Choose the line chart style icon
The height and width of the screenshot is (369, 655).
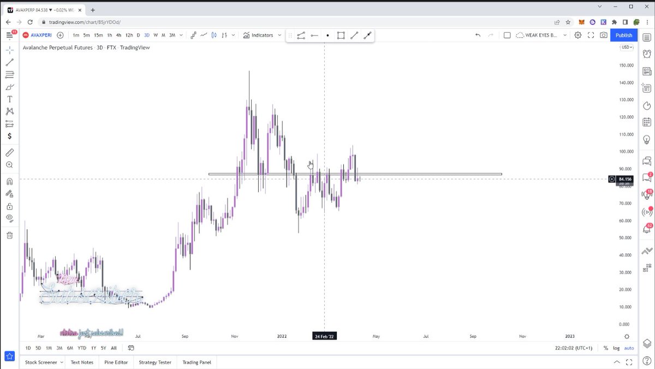coord(204,35)
